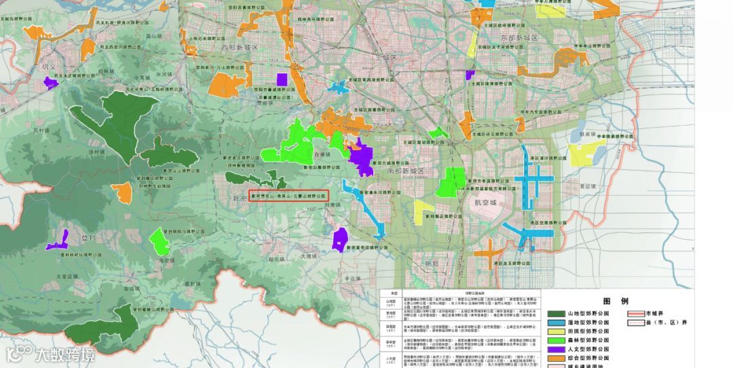Click the 大金店镇 town label
Image resolution: width=733 pixels, height=368 pixels.
[67, 276]
